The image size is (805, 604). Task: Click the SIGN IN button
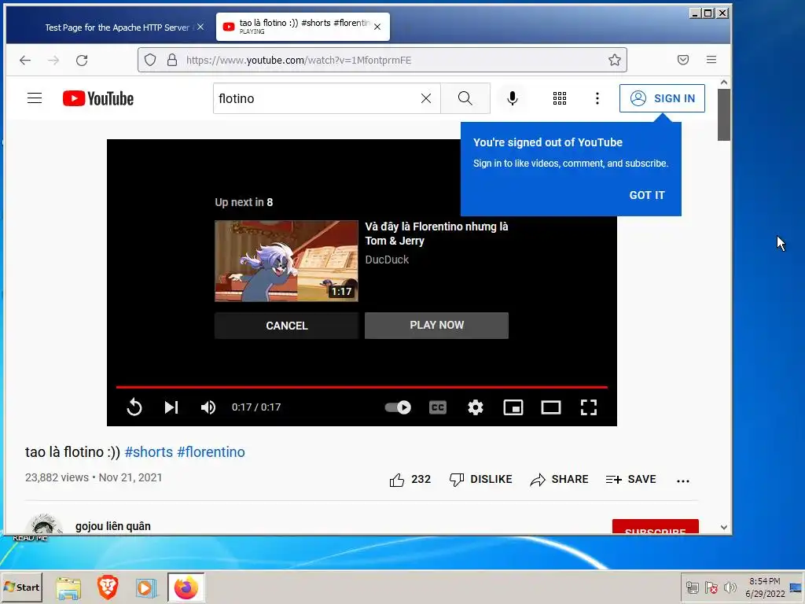click(x=662, y=98)
